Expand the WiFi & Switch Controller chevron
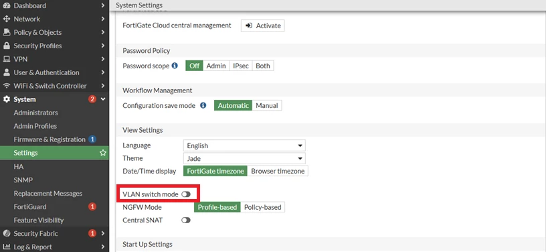Viewport: 546px width, 252px height. point(103,86)
